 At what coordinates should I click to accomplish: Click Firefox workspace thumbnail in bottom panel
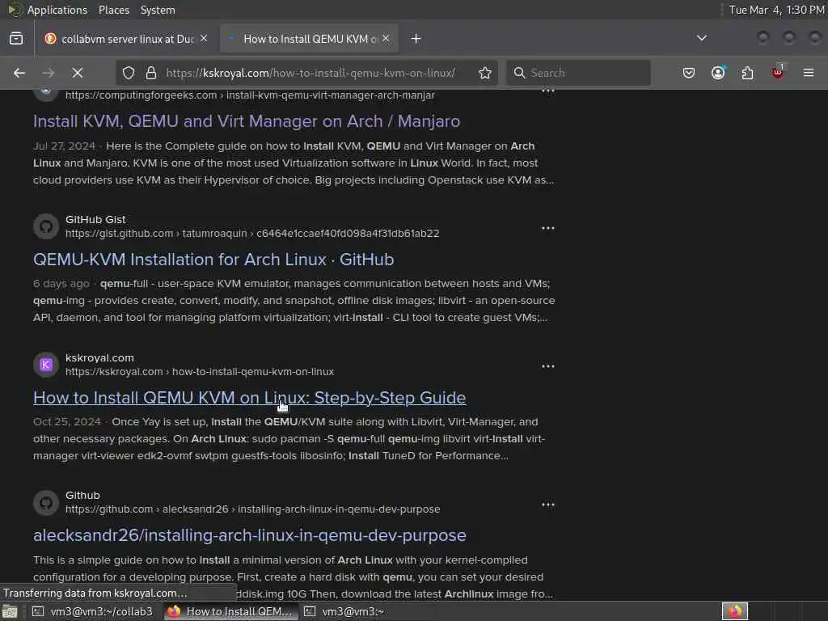[735, 611]
